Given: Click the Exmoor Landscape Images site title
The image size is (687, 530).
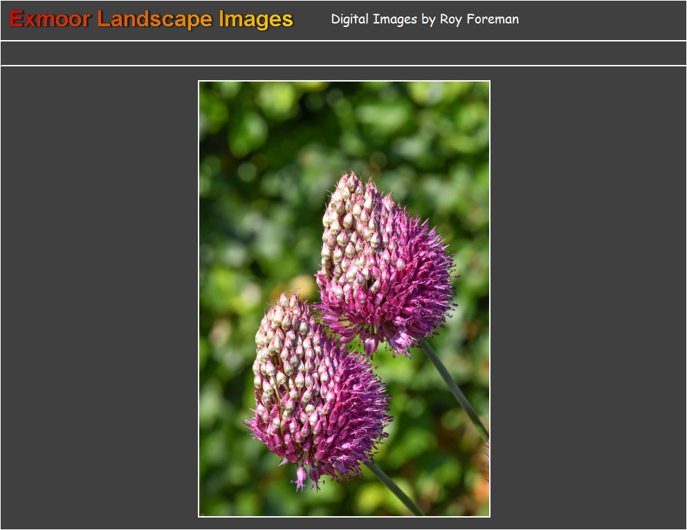Looking at the screenshot, I should (x=149, y=19).
